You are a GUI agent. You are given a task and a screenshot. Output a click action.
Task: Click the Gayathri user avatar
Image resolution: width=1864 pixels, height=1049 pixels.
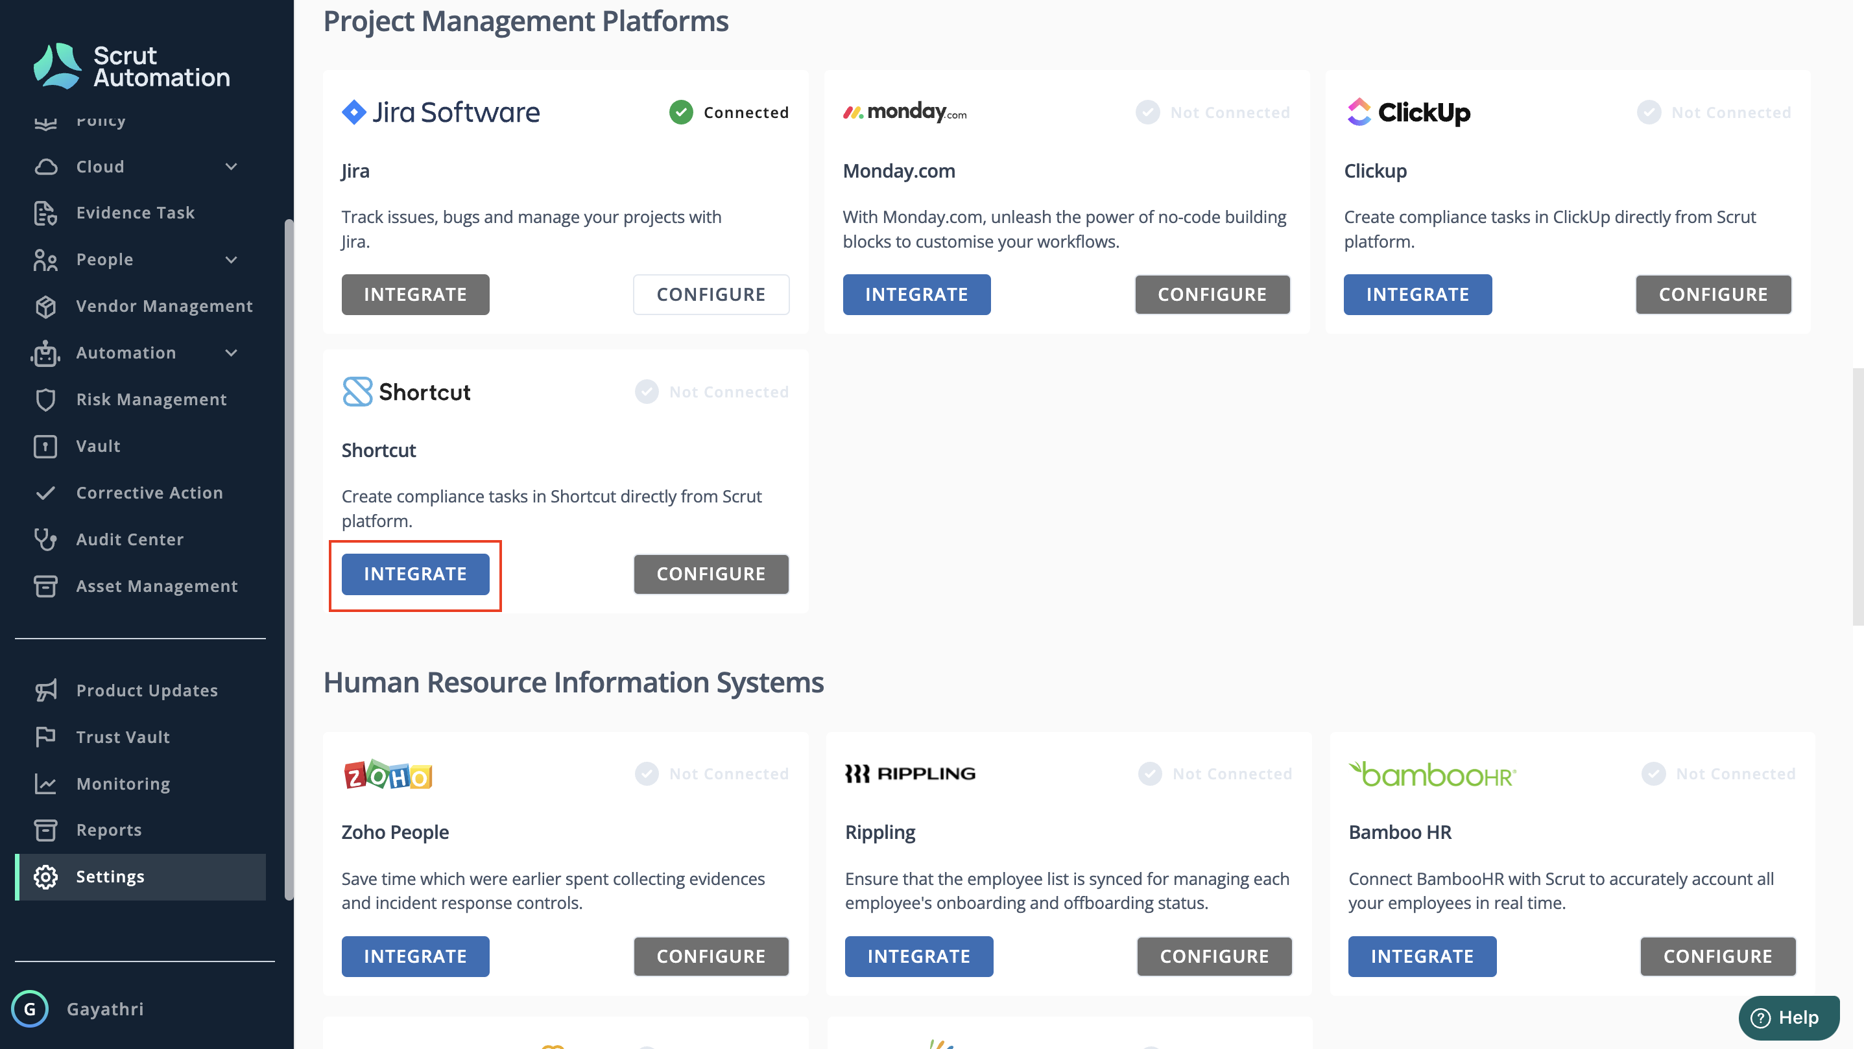30,1009
